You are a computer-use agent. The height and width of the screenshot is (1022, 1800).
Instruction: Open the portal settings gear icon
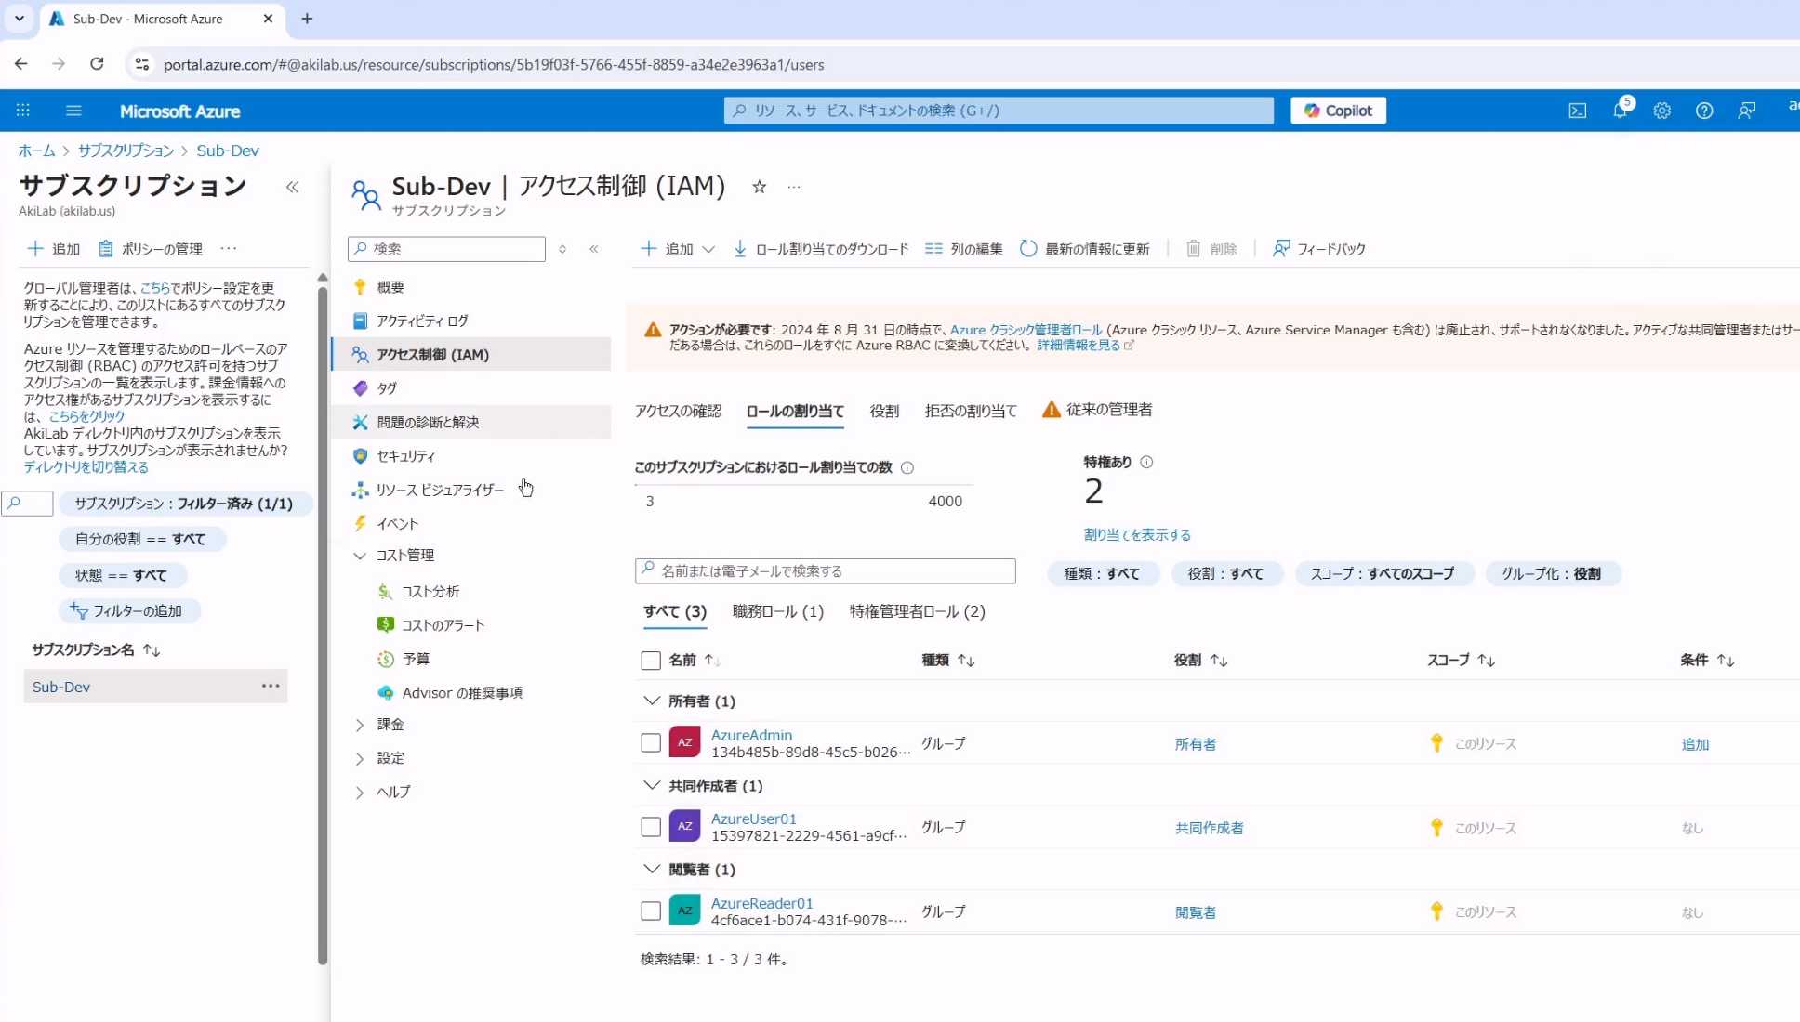[x=1661, y=111]
